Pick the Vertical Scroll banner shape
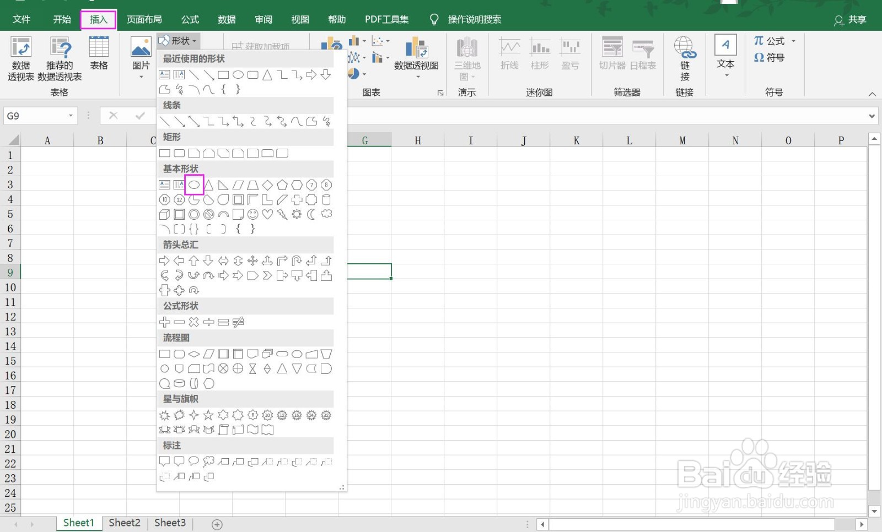The width and height of the screenshot is (882, 532). 223,430
